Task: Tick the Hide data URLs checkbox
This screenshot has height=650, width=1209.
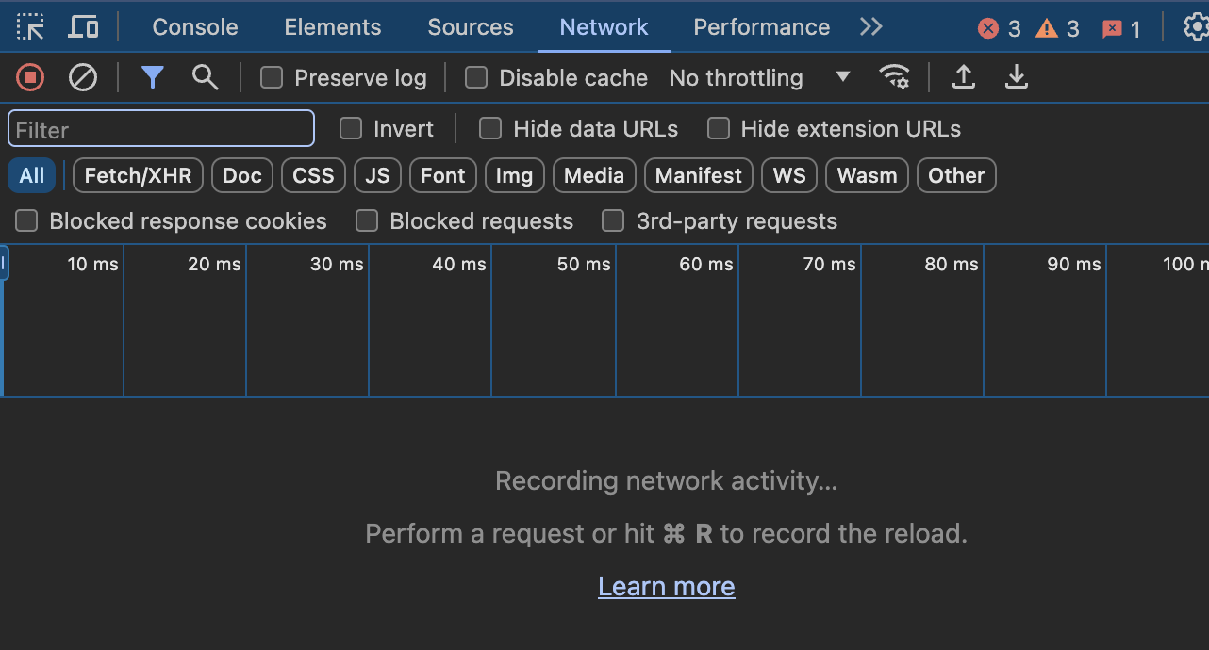Action: [x=490, y=128]
